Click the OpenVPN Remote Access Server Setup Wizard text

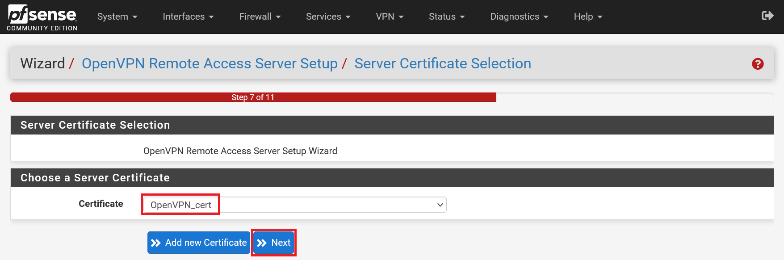[x=240, y=151]
